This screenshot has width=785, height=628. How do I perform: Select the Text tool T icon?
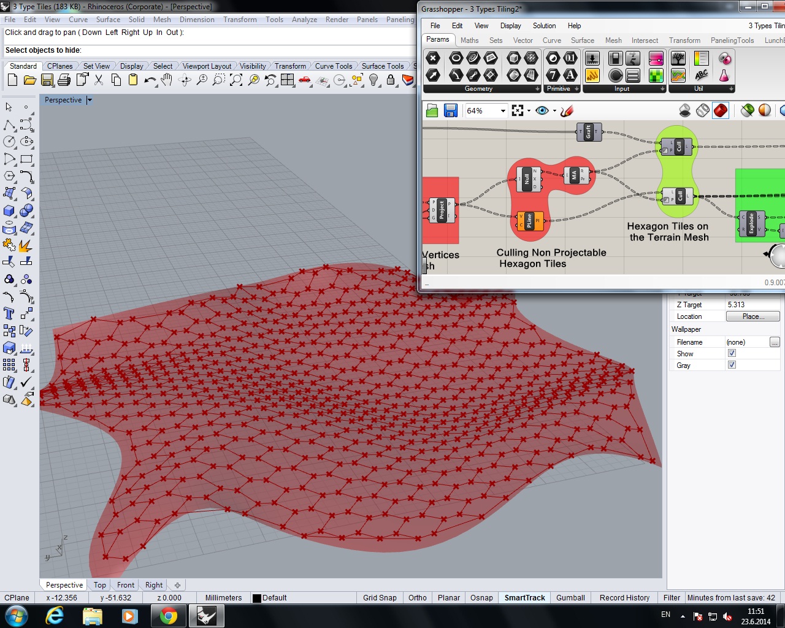tap(9, 313)
